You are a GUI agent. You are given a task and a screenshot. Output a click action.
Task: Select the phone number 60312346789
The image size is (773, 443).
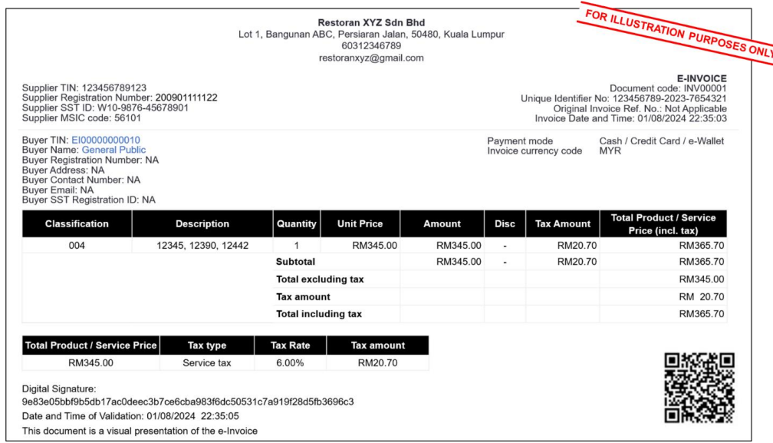point(371,46)
